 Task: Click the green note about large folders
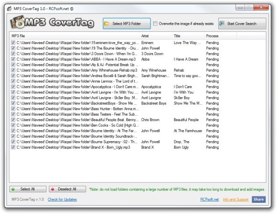(177, 189)
